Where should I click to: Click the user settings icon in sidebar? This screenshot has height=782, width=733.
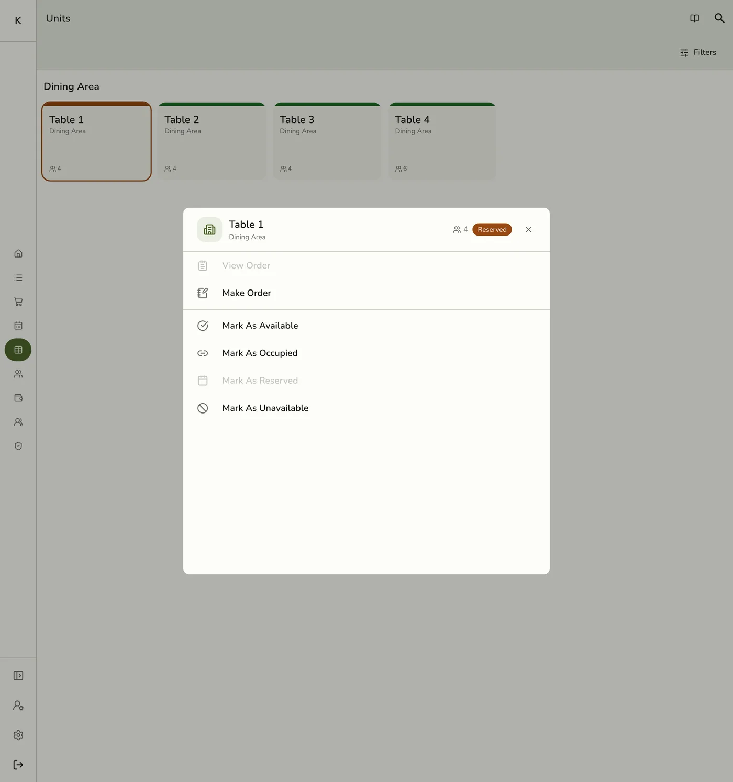tap(18, 706)
